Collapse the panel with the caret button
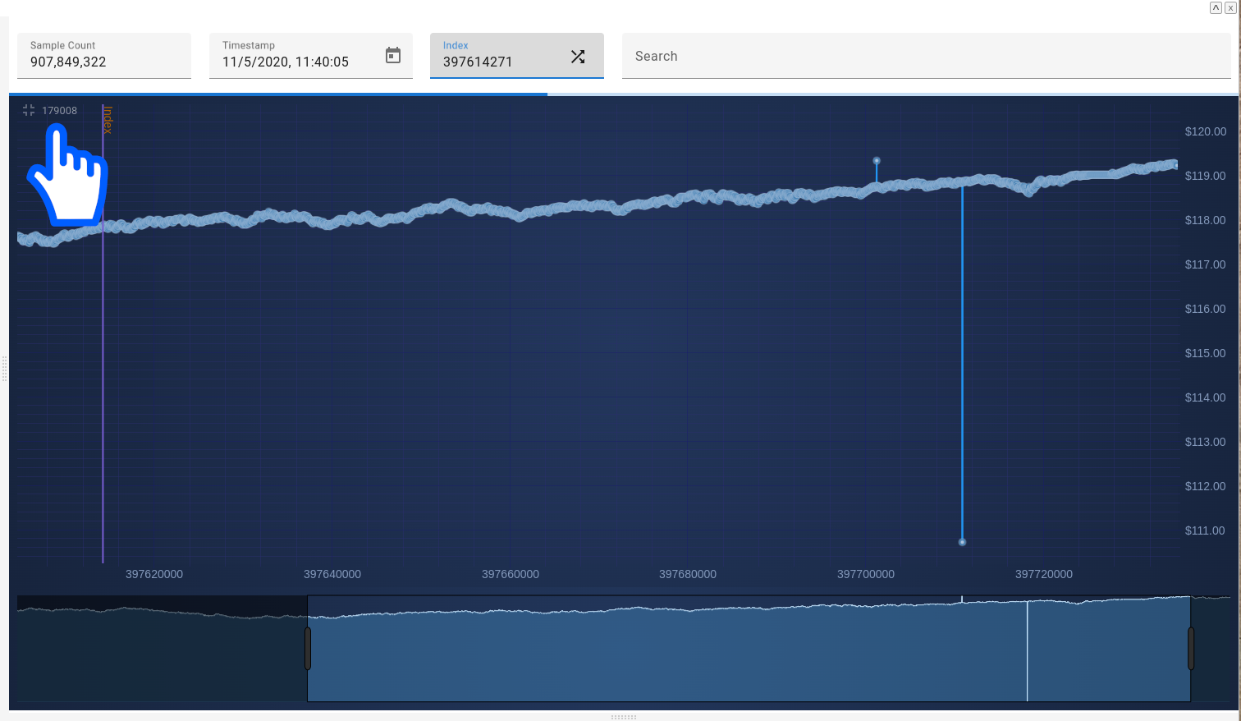This screenshot has height=721, width=1241. (1216, 7)
